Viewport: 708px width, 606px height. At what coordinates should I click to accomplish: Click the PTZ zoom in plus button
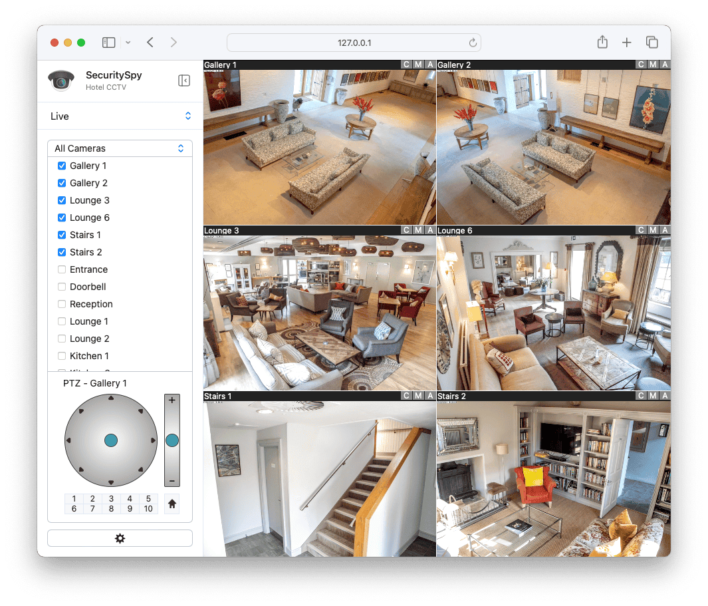pos(172,400)
